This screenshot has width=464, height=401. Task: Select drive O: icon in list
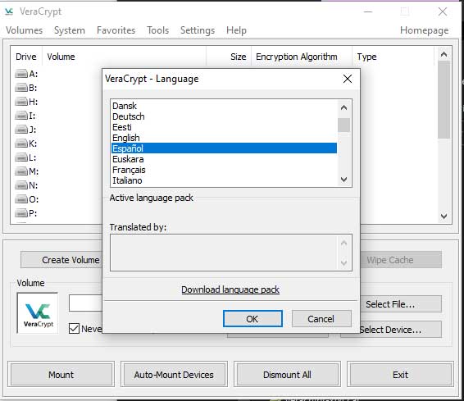tap(21, 199)
